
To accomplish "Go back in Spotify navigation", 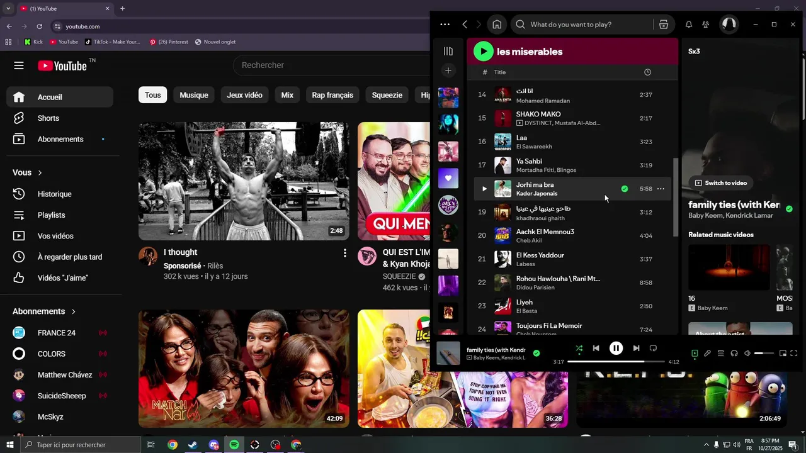I will (465, 25).
